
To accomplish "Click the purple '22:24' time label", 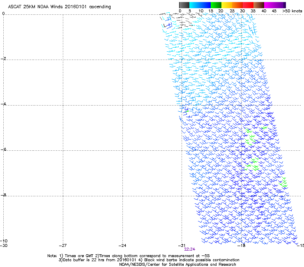I will point(190,249).
